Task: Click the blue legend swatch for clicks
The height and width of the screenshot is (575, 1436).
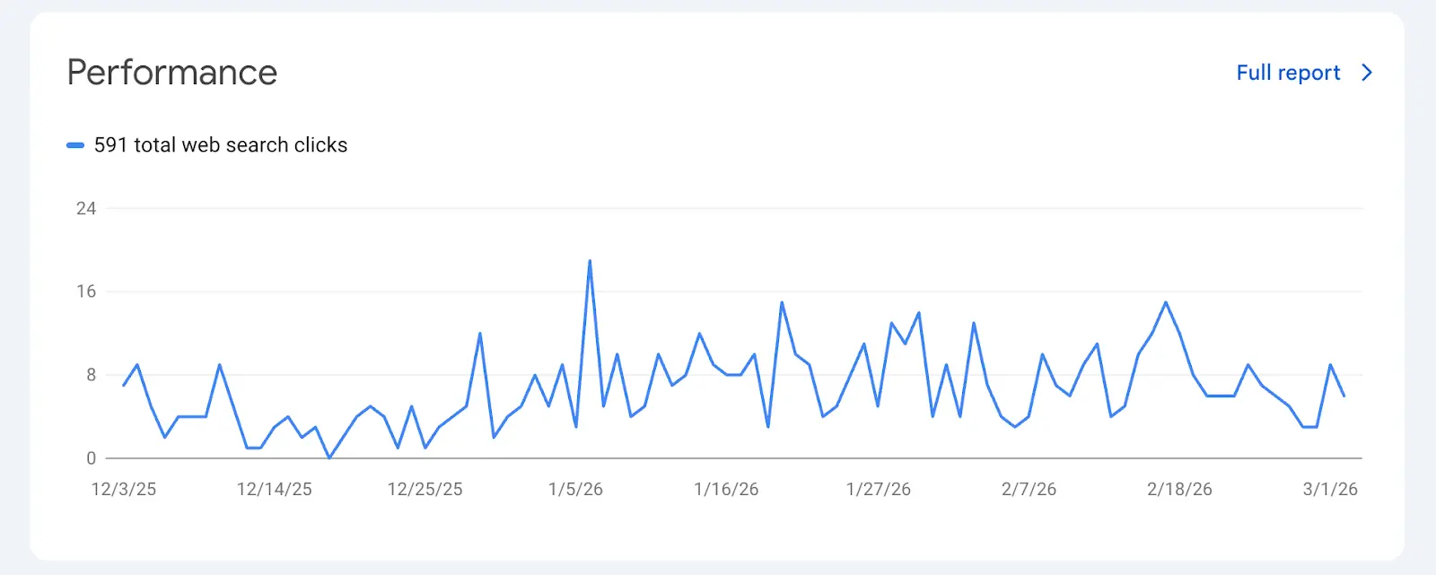Action: coord(75,145)
